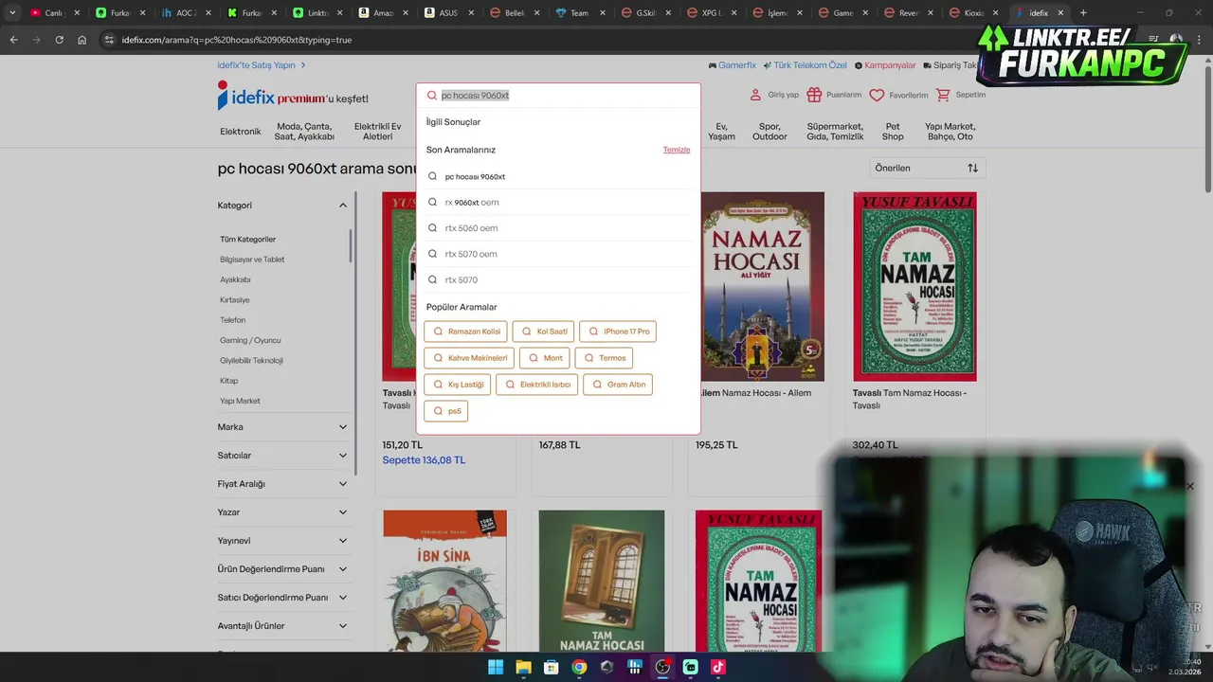The width and height of the screenshot is (1213, 682).
Task: Collapse the Kategori filter section
Action: click(343, 206)
